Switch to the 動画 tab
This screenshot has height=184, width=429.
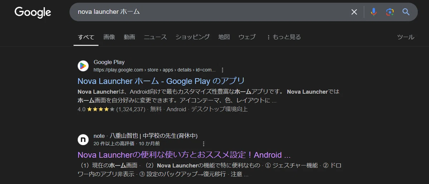tap(129, 37)
